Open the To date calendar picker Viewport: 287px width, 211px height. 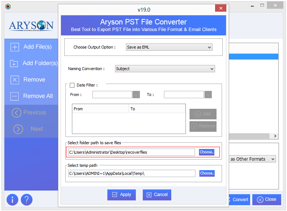[208, 95]
